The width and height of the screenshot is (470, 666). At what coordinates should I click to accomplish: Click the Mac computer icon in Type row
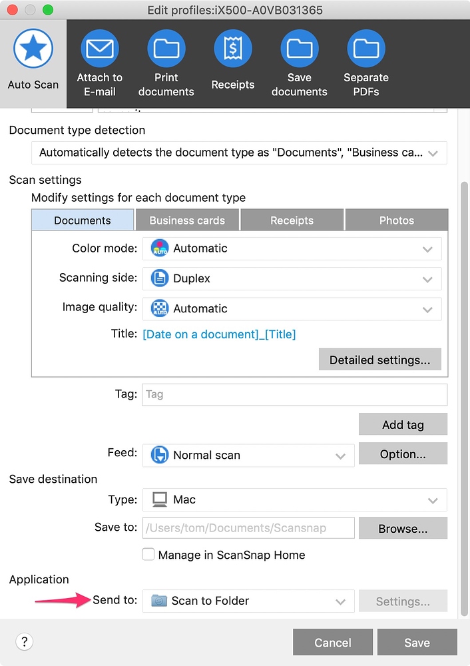[x=158, y=499]
